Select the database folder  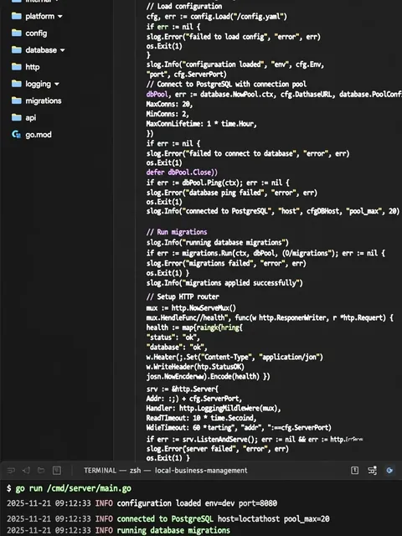41,50
